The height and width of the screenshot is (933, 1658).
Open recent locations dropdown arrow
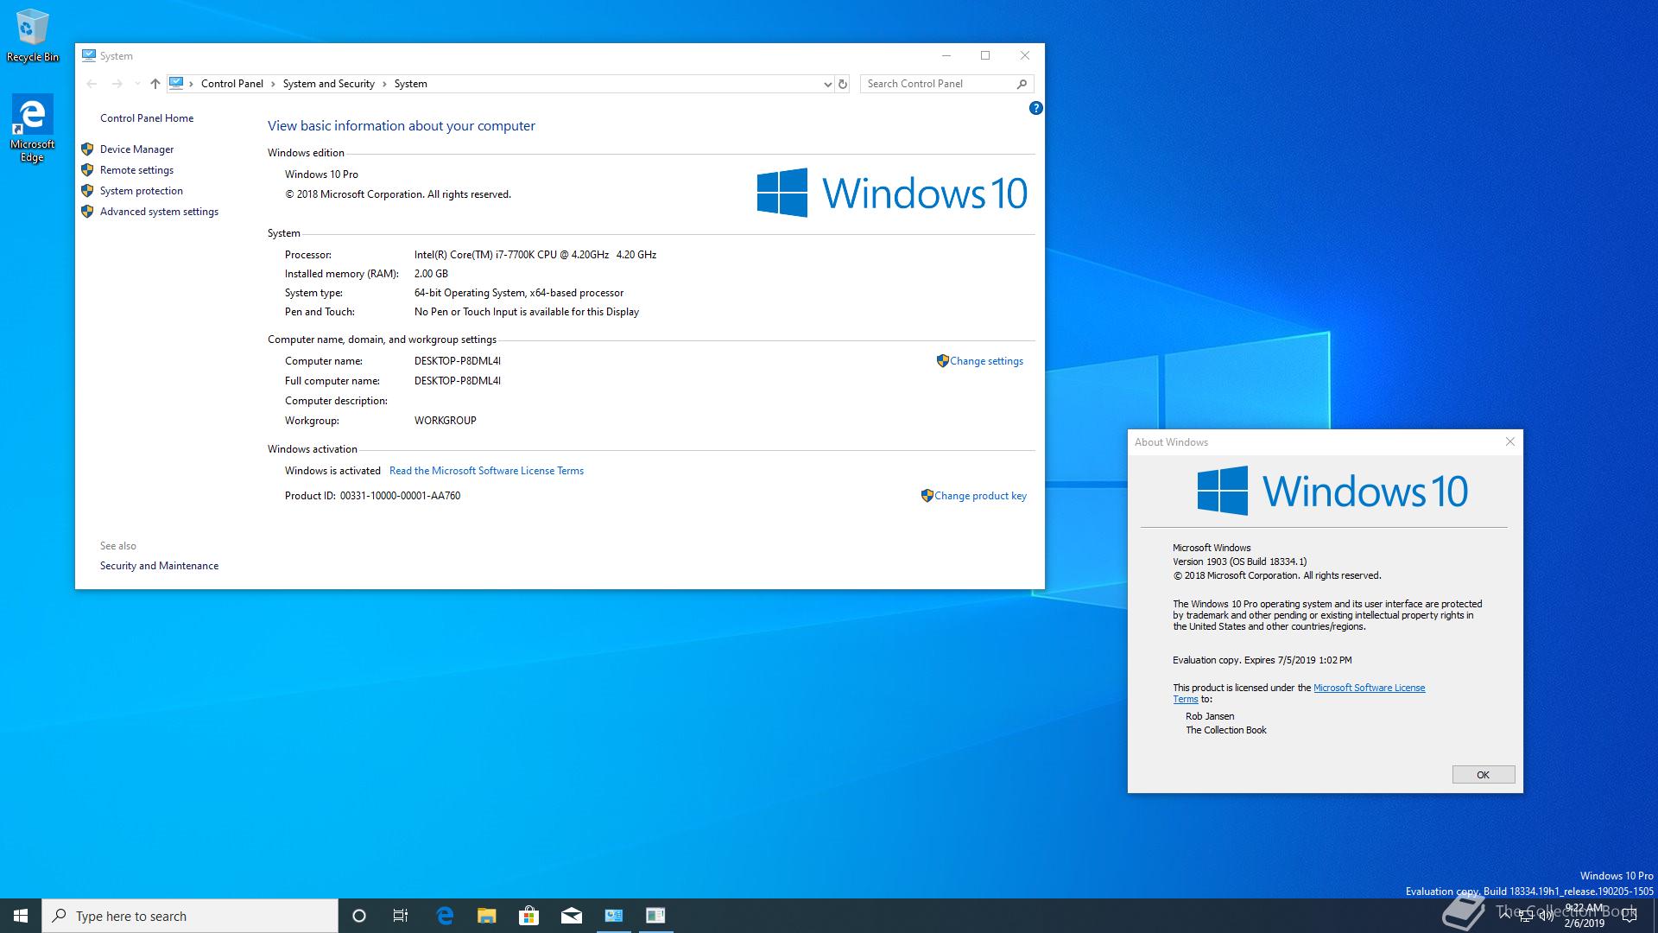coord(136,84)
